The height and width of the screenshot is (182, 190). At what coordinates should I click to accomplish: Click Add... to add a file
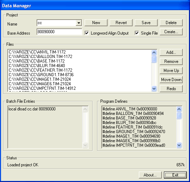(x=171, y=52)
